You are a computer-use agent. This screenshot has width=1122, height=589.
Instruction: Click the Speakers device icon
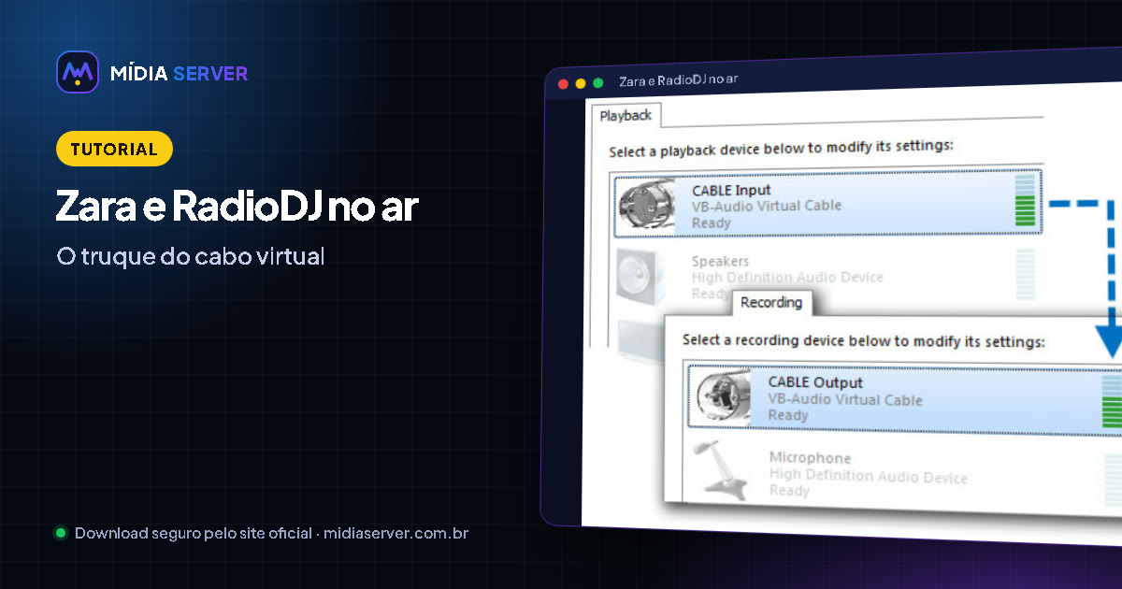tap(641, 278)
